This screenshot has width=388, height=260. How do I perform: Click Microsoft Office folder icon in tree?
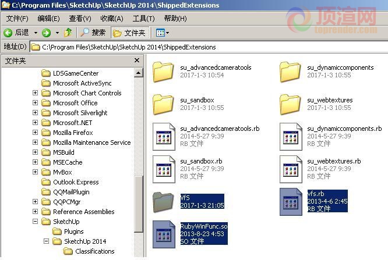(46, 103)
